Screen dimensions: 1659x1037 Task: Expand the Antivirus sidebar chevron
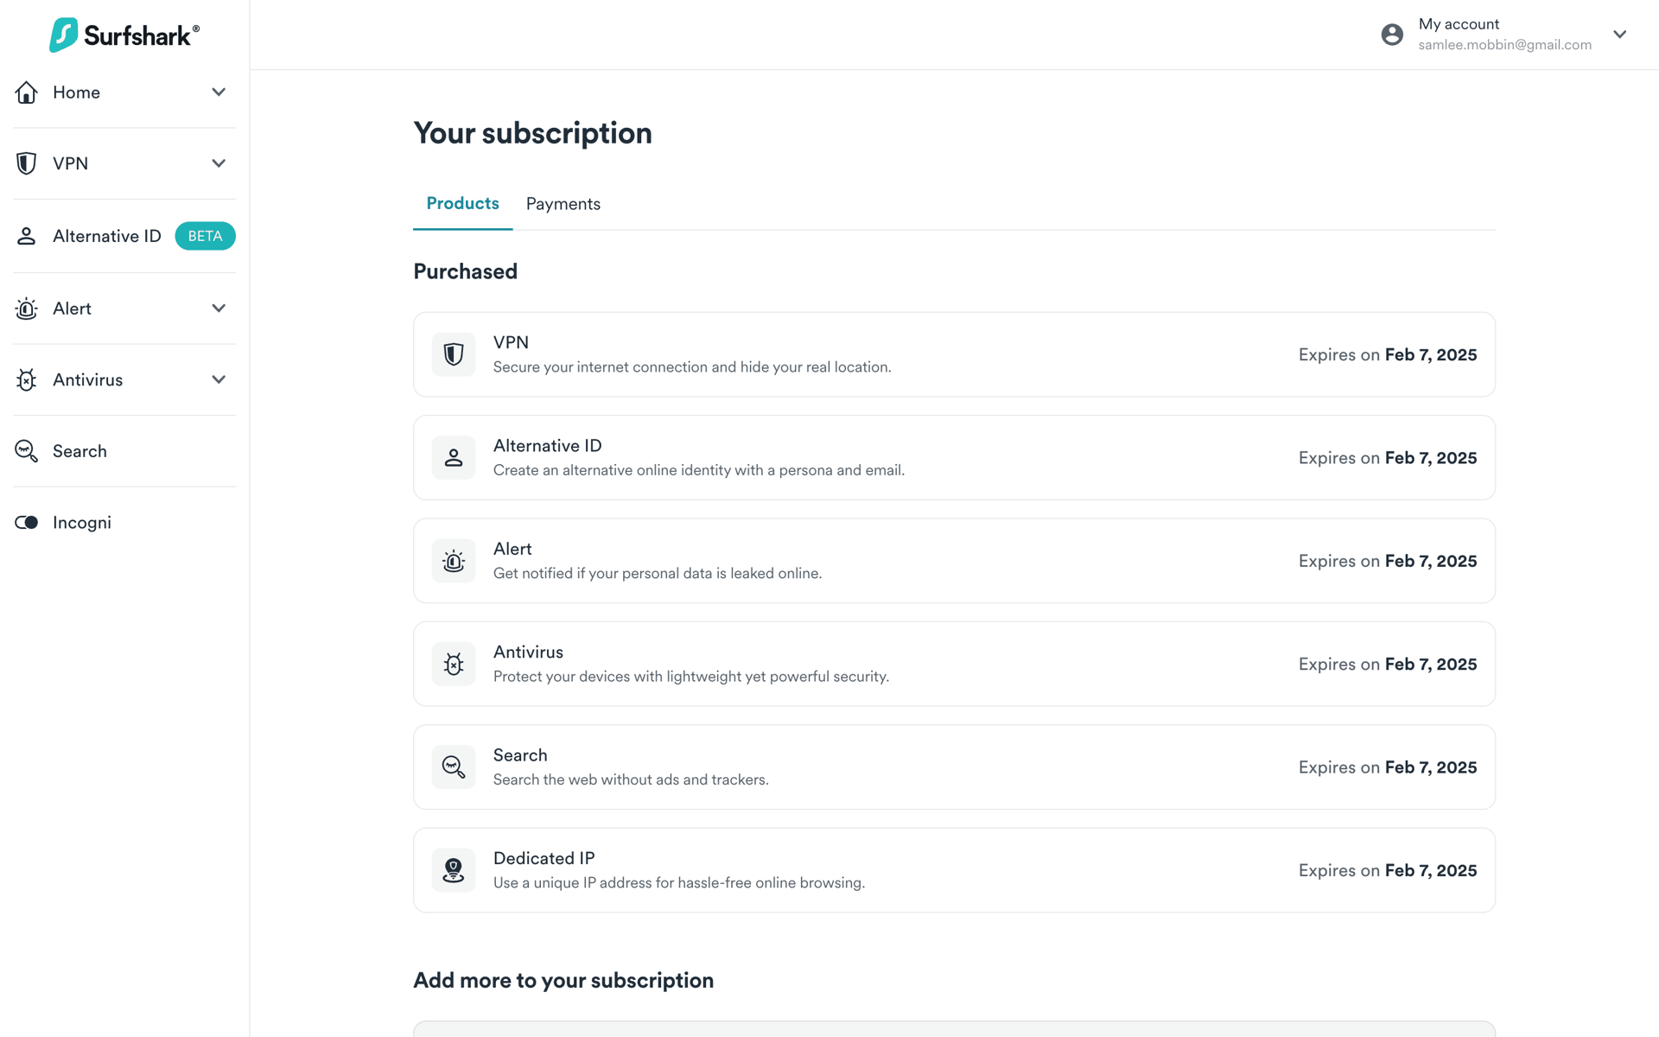point(219,379)
